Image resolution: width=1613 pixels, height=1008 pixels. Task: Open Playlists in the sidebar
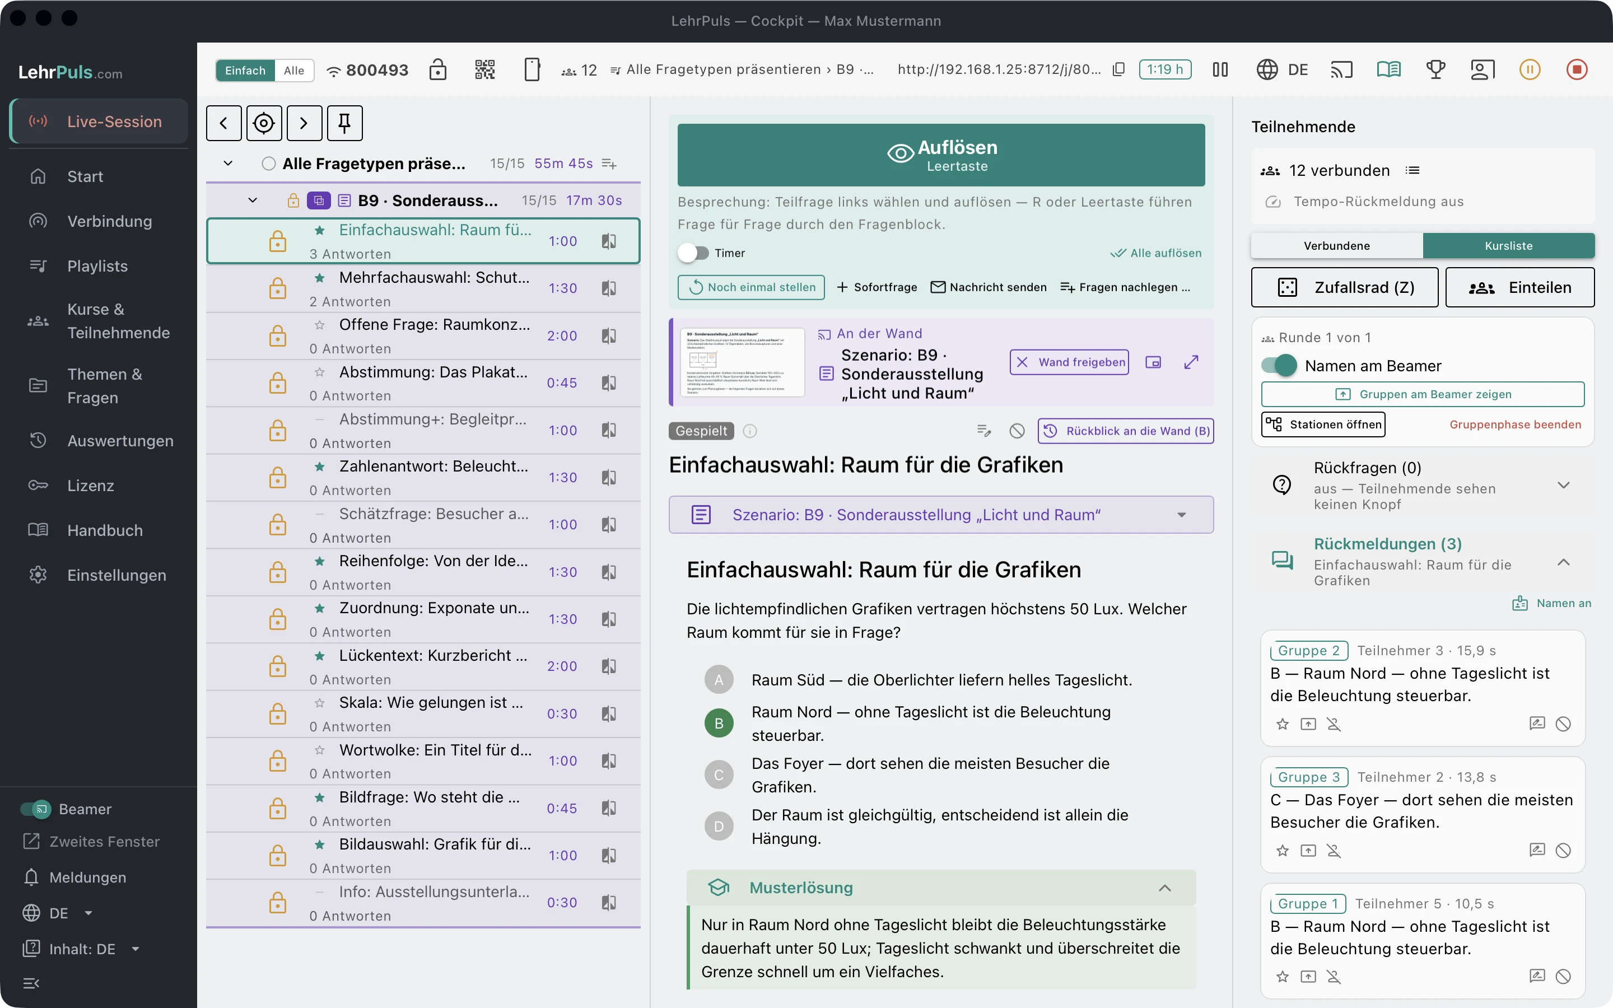point(99,266)
